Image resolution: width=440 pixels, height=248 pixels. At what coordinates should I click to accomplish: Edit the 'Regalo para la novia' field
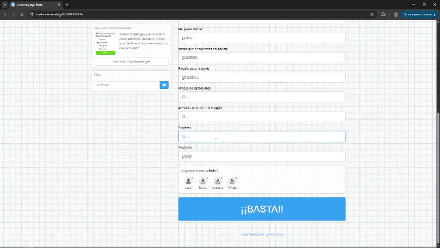coord(262,77)
